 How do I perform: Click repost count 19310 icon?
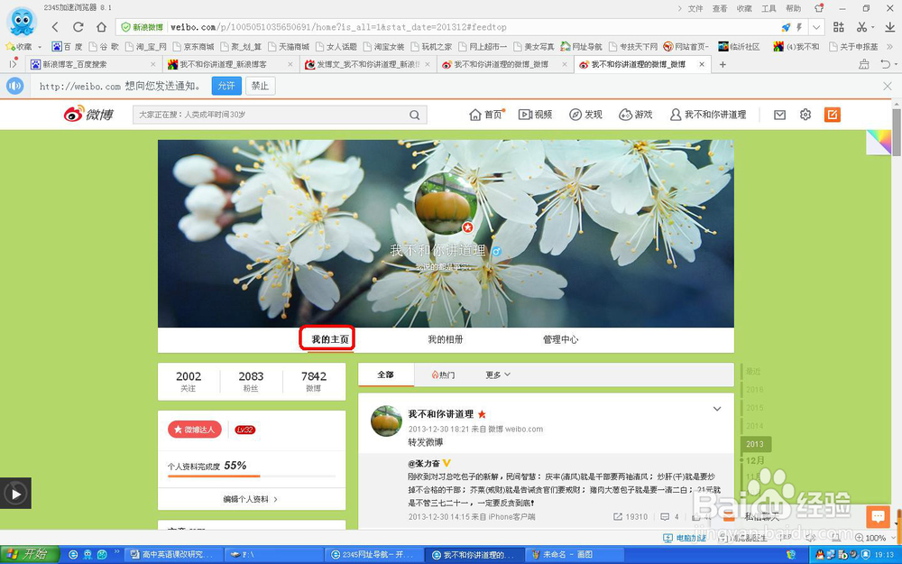click(630, 517)
